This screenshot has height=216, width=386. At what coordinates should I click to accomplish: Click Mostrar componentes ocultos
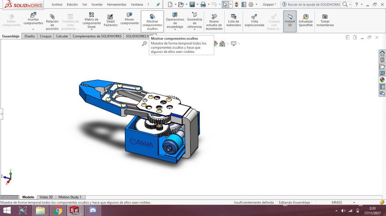point(152,22)
